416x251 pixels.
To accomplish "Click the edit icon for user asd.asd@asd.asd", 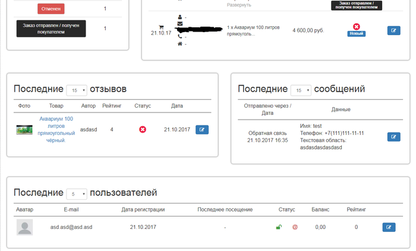I will click(389, 227).
